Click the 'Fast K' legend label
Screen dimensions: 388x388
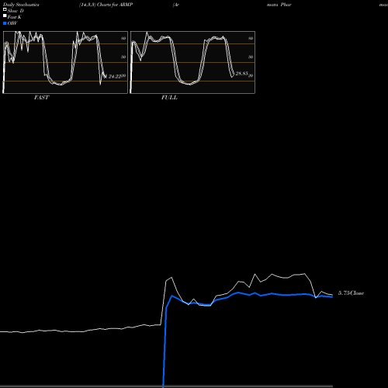coord(15,17)
